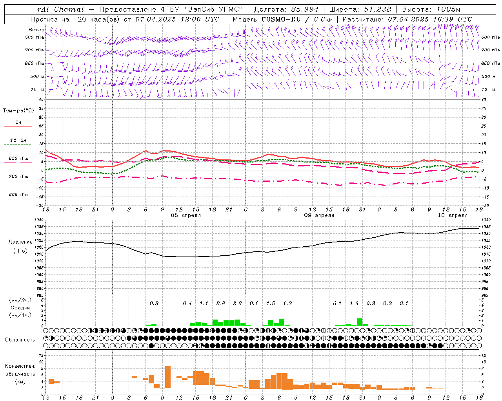Click the '850 гПа' temperature legend label
This screenshot has width=502, height=401.
(x=18, y=159)
